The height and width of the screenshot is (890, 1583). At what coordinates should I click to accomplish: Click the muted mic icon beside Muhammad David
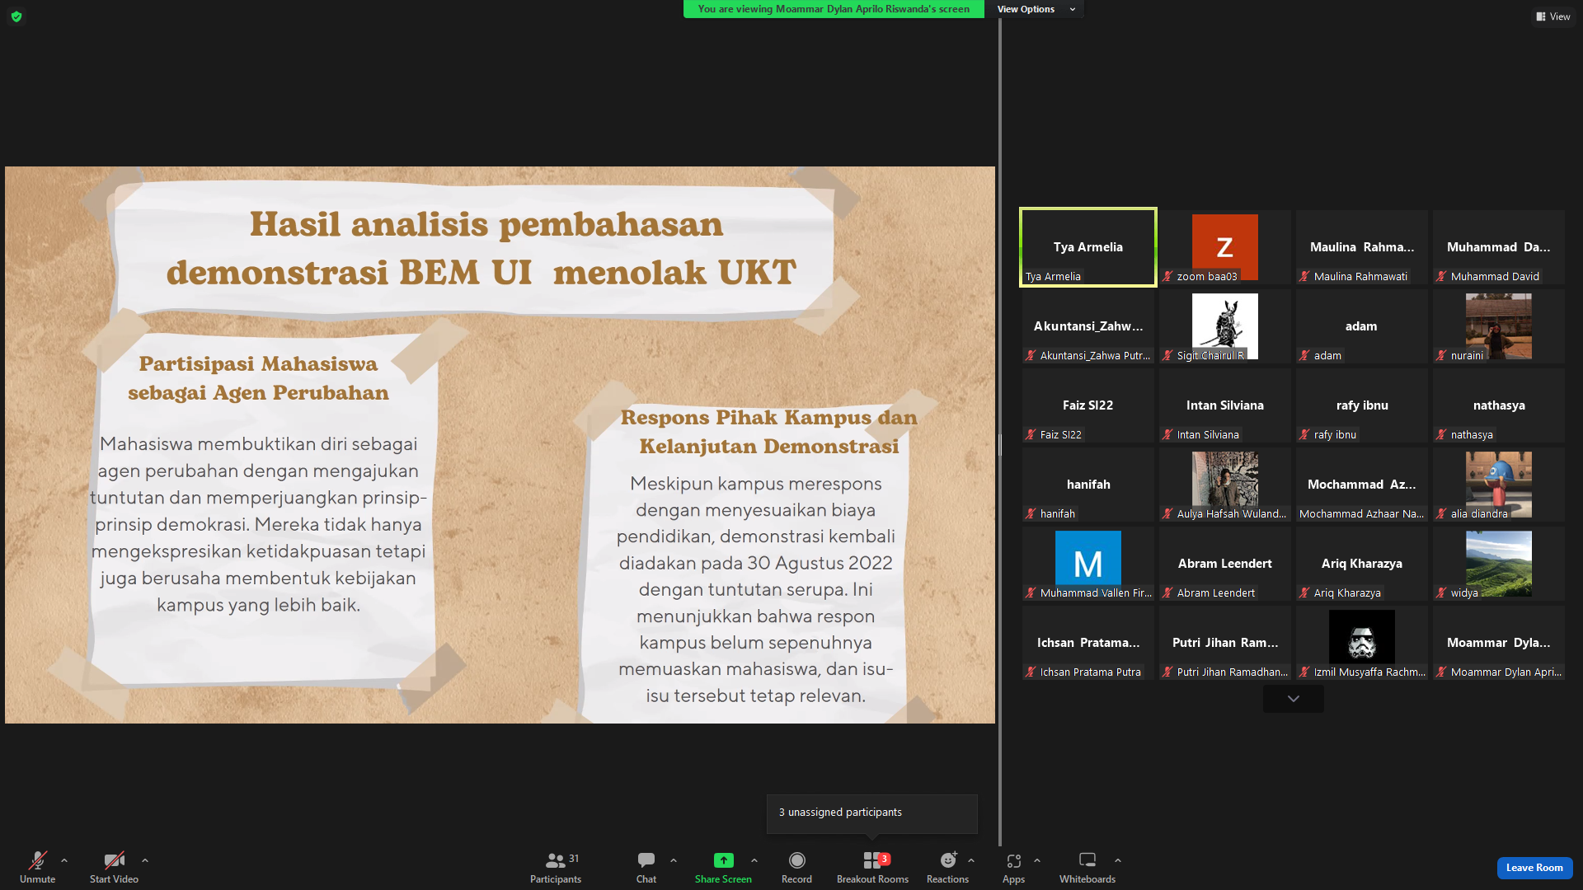tap(1441, 277)
